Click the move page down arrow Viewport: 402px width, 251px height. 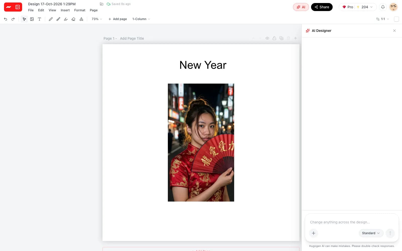pyautogui.click(x=260, y=38)
